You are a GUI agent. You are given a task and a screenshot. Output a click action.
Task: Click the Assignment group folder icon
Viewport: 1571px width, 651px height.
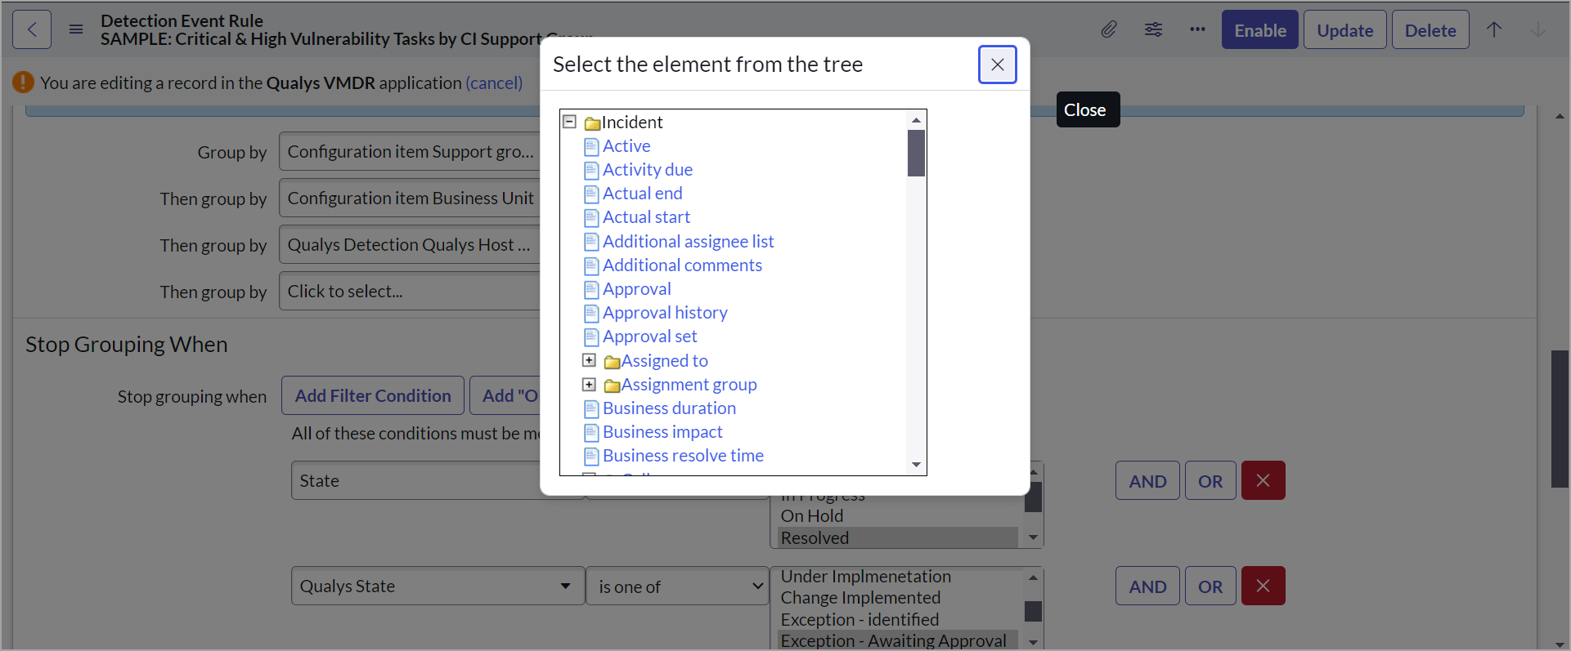click(612, 386)
